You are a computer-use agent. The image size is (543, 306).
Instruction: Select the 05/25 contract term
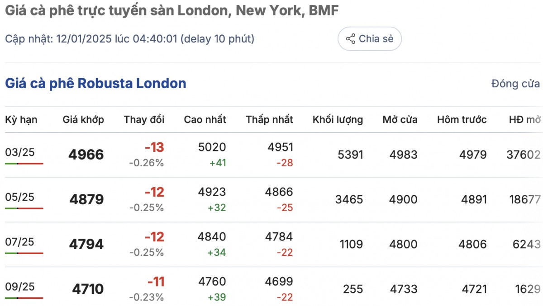coord(19,197)
